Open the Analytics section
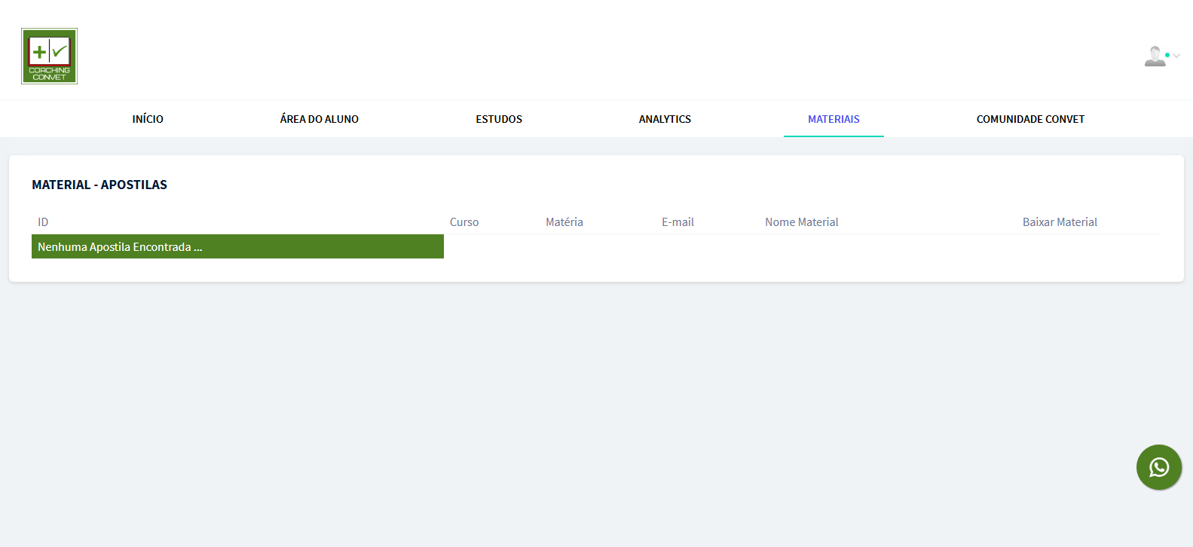 665,119
